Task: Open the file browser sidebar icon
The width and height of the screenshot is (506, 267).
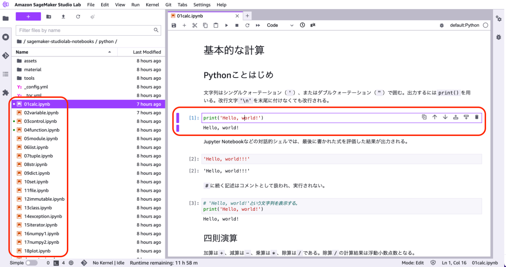Action: [x=5, y=18]
